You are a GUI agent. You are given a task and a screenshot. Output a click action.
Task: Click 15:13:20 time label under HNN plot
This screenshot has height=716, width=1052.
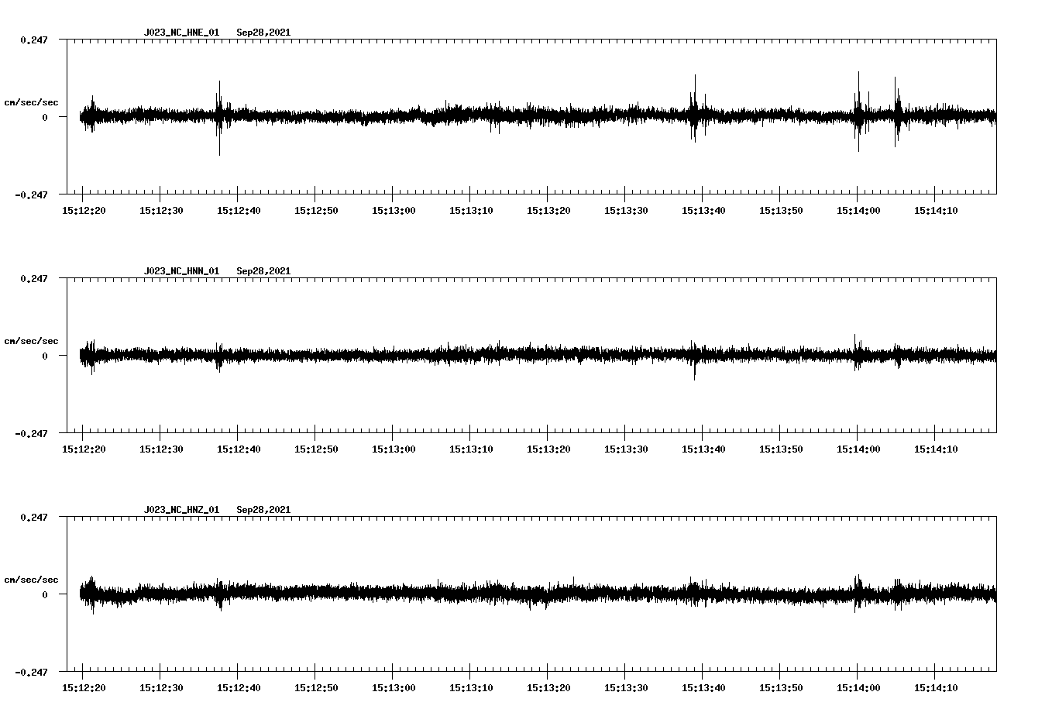pos(548,449)
